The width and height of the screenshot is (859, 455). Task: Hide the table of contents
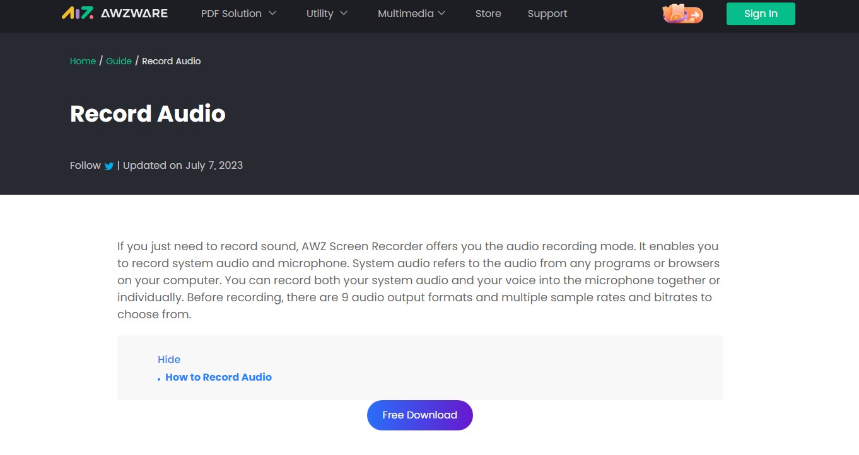[169, 359]
